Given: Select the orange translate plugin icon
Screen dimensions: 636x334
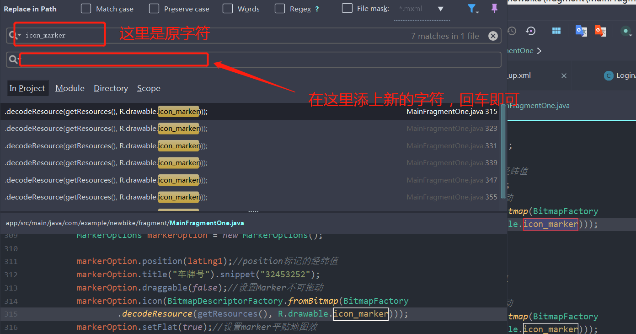Looking at the screenshot, I should (x=600, y=31).
